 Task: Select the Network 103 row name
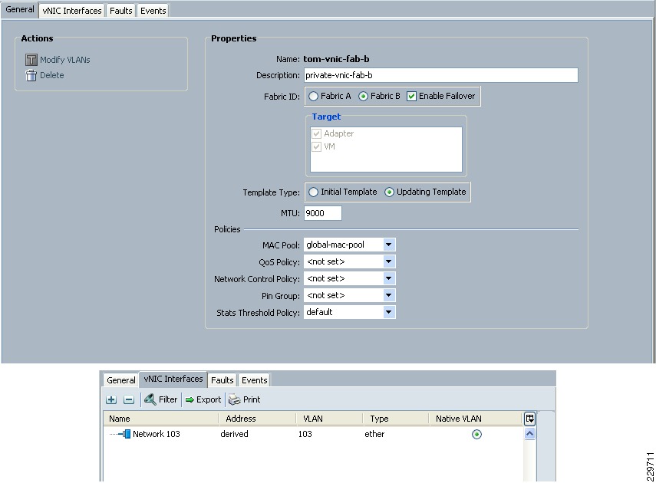click(157, 434)
